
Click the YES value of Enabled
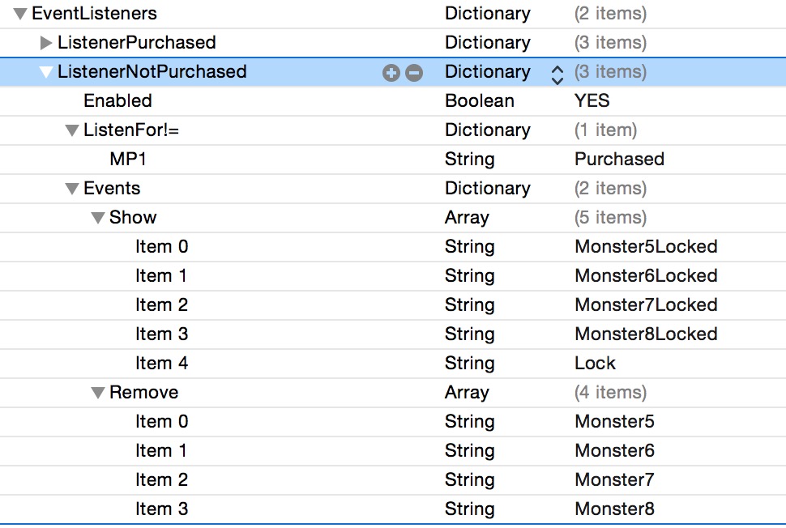click(592, 100)
